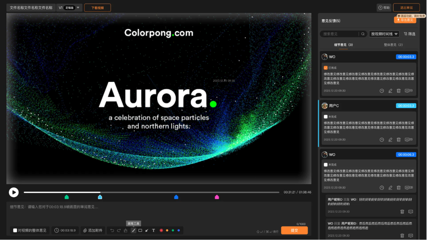Expand the 按视频时间线 sort dropdown
The image size is (427, 240).
tap(384, 34)
